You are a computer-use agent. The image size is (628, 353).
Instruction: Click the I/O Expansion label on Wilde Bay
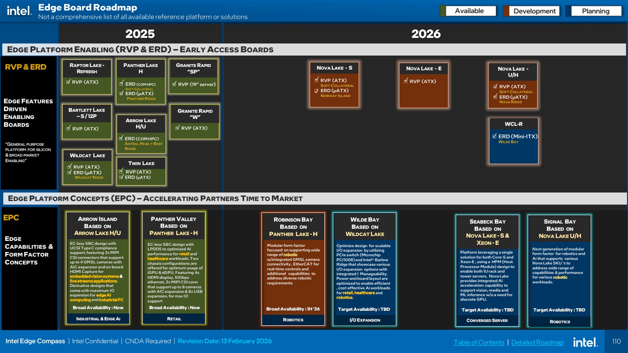(365, 320)
